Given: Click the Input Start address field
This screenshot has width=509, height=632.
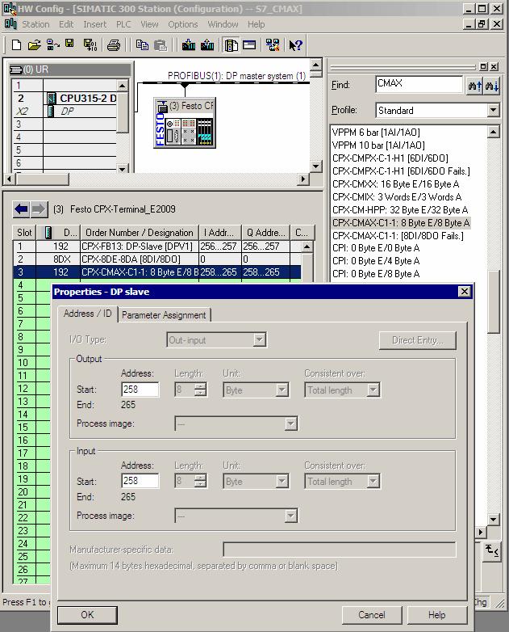Looking at the screenshot, I should tap(140, 480).
